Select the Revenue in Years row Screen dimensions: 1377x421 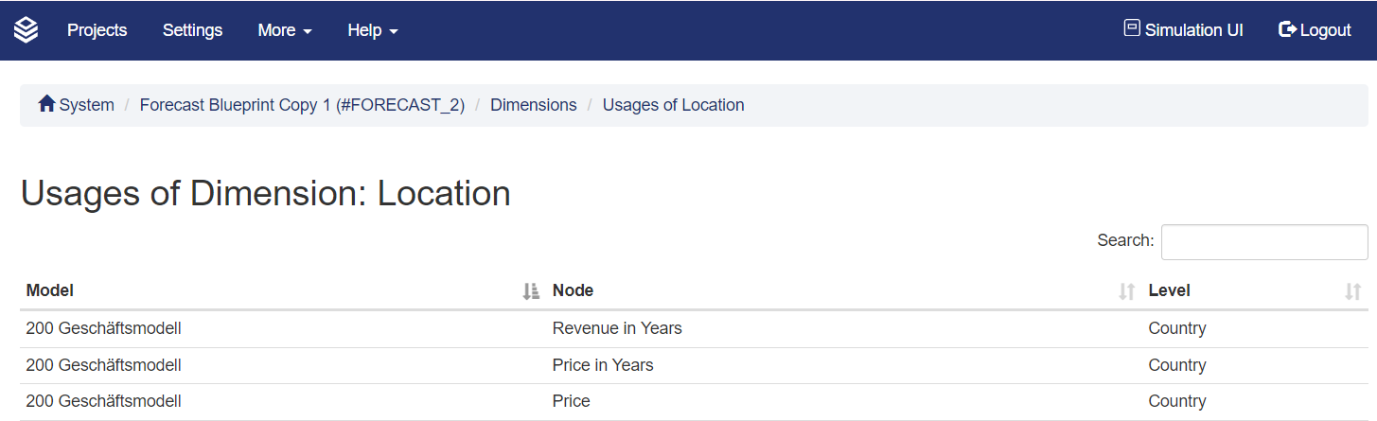(x=617, y=328)
